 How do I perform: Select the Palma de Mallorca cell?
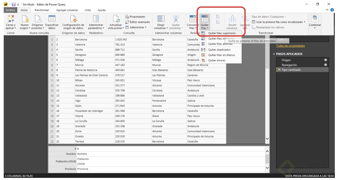coord(94,70)
